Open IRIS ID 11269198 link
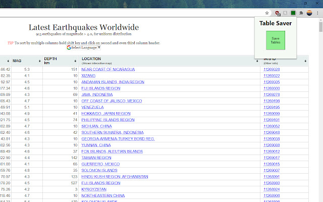The height and width of the screenshot is (202, 323). (x=272, y=101)
